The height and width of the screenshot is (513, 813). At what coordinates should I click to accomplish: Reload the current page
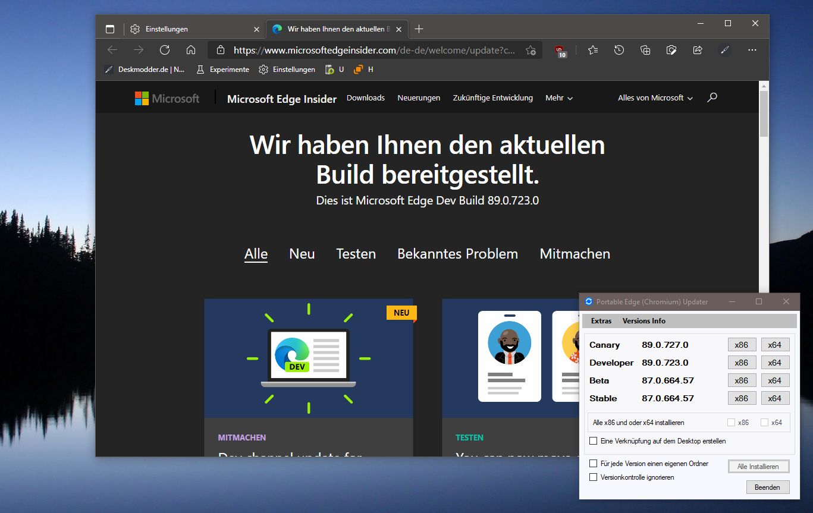[165, 50]
